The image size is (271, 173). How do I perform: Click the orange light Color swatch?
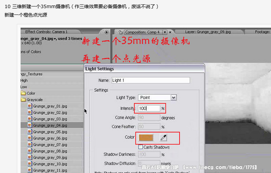(x=146, y=138)
